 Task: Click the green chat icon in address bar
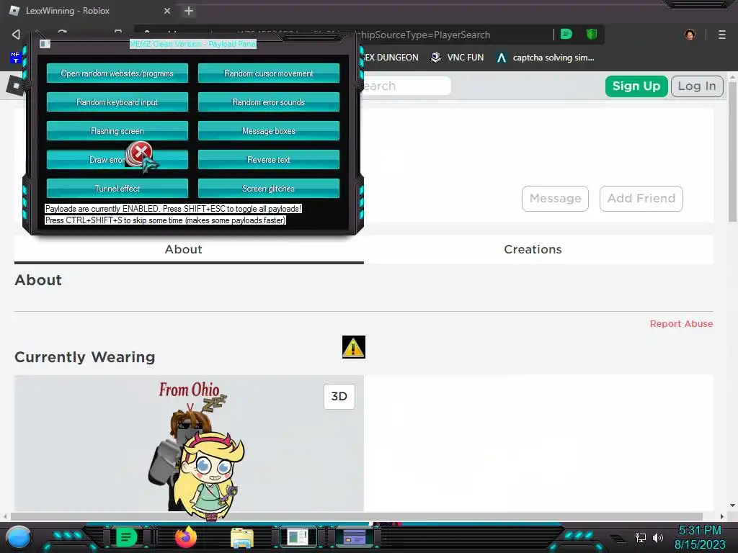(x=566, y=35)
